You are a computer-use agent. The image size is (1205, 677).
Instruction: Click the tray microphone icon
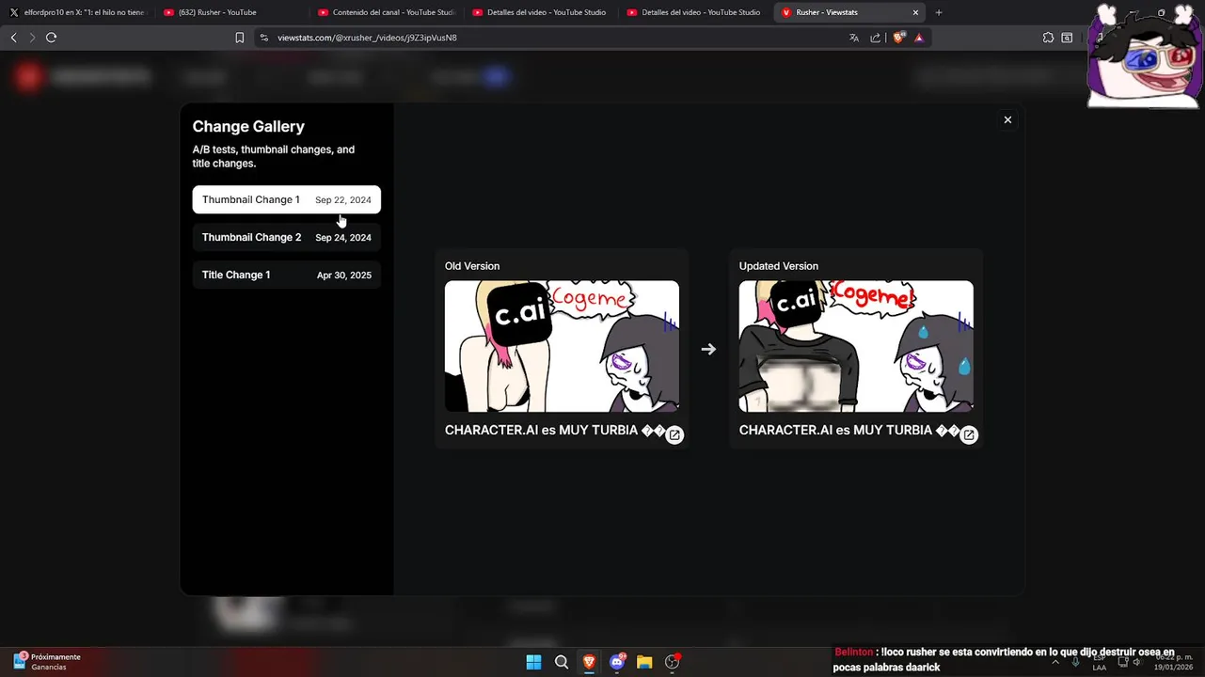1075,662
